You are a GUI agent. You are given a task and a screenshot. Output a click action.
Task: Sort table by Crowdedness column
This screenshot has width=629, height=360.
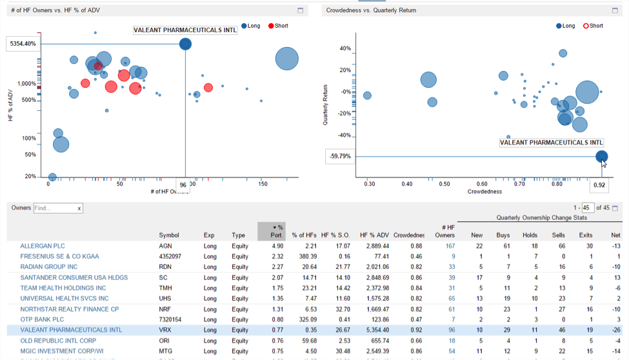pos(409,235)
